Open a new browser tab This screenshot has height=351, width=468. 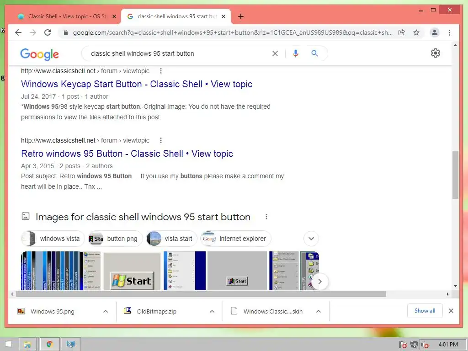click(x=241, y=16)
